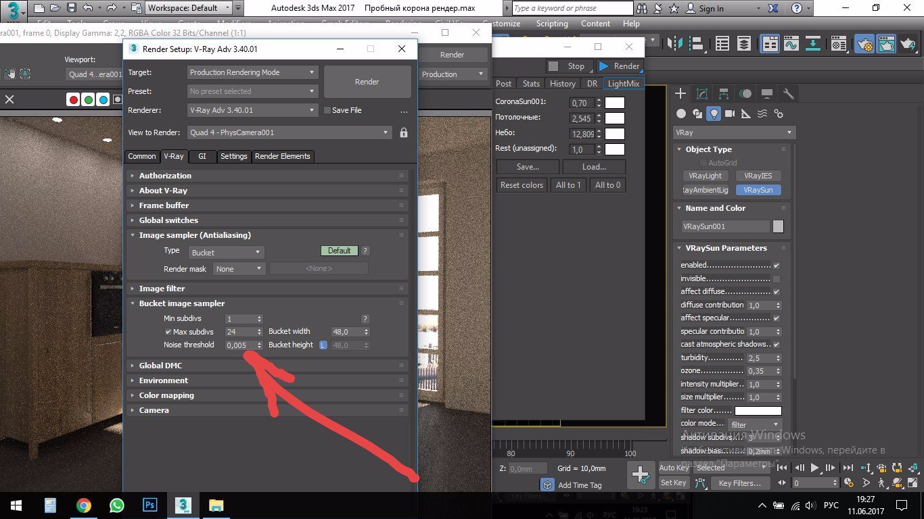Screen dimensions: 924x519
Task: Click the CoronaSun001 color swatch
Action: [x=615, y=103]
